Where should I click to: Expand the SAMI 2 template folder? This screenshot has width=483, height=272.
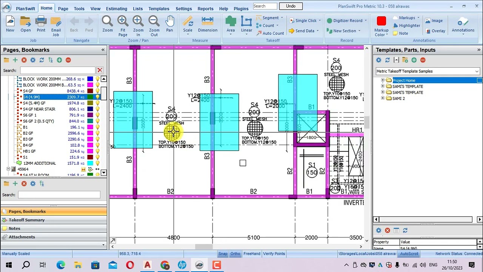click(383, 99)
